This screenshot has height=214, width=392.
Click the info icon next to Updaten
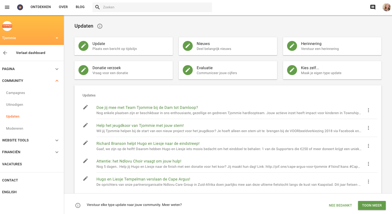[100, 26]
